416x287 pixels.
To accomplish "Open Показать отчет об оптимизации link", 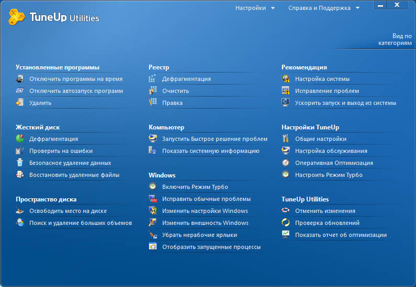I will point(341,235).
